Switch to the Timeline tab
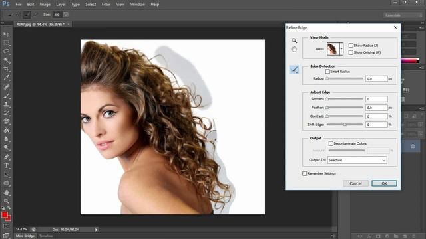The image size is (426, 239). pos(46,236)
